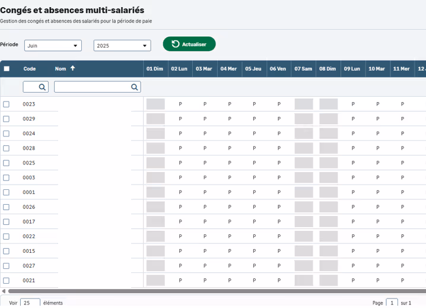The width and height of the screenshot is (426, 308).
Task: Click the Page number field
Action: [x=392, y=303]
